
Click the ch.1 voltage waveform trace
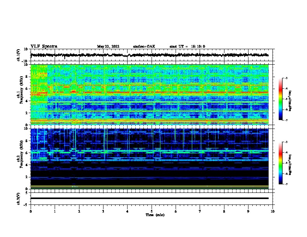pos(149,55)
